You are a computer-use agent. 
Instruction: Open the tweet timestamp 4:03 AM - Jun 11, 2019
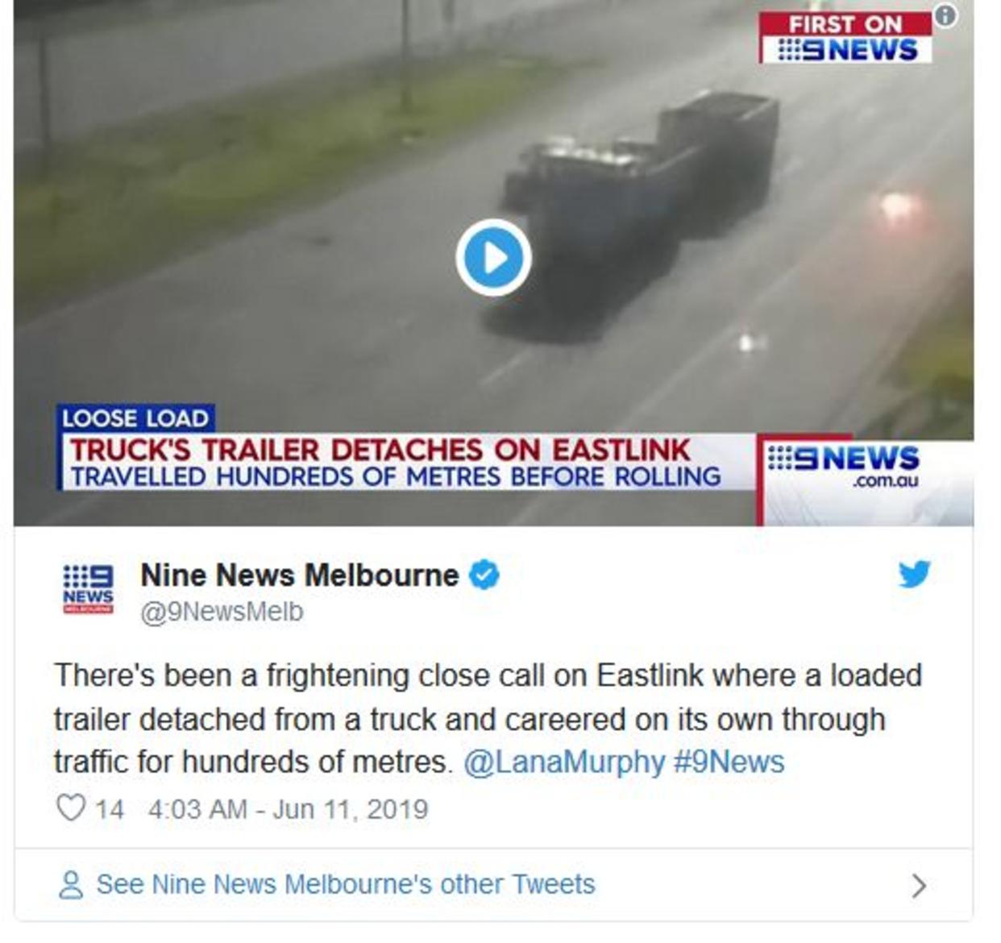click(x=288, y=808)
